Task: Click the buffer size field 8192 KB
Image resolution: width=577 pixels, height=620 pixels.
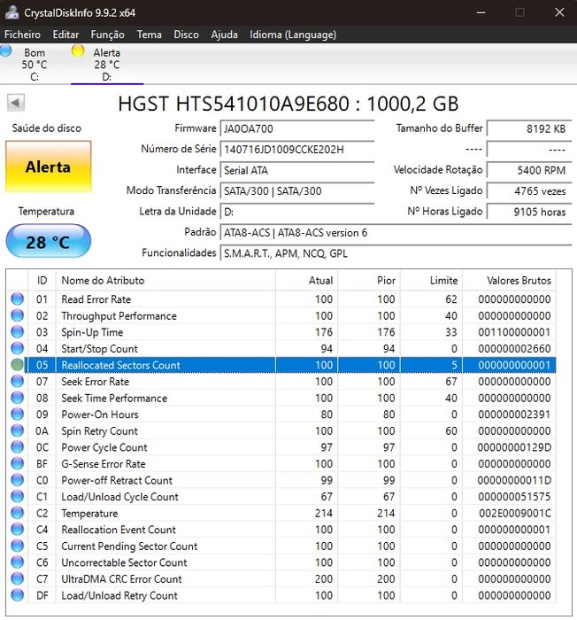Action: click(529, 129)
